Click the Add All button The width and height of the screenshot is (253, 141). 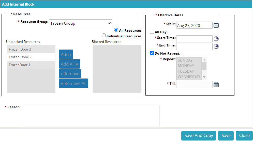pyautogui.click(x=69, y=64)
